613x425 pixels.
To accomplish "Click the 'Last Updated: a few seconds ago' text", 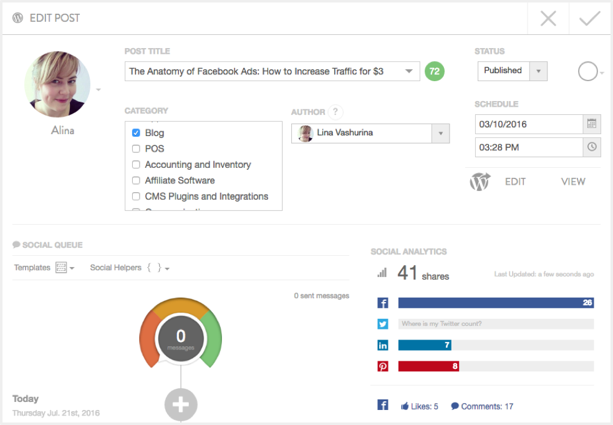I will click(544, 275).
